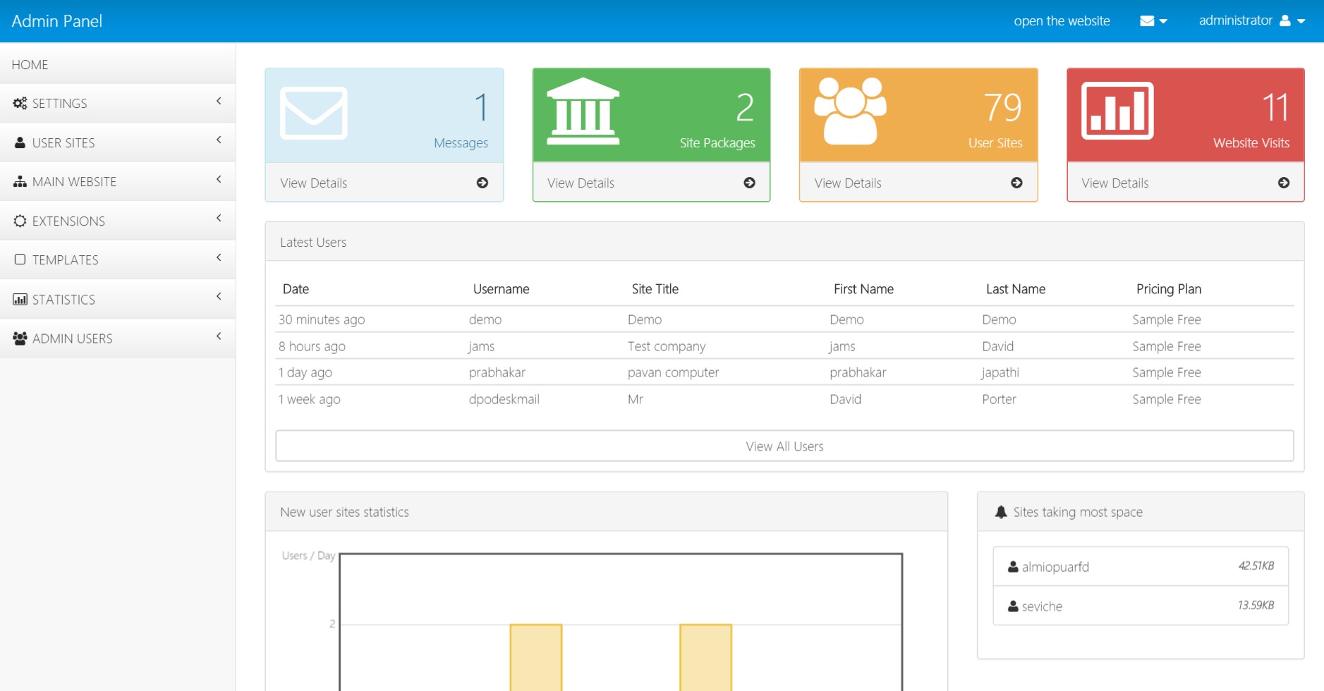Viewport: 1324px width, 691px height.
Task: Click the bank building icon in Site Packages card
Action: pyautogui.click(x=583, y=111)
